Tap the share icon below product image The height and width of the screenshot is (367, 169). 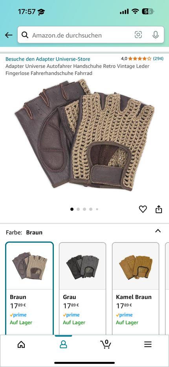tap(159, 209)
